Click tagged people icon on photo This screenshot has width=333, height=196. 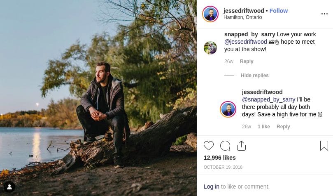tap(9, 187)
